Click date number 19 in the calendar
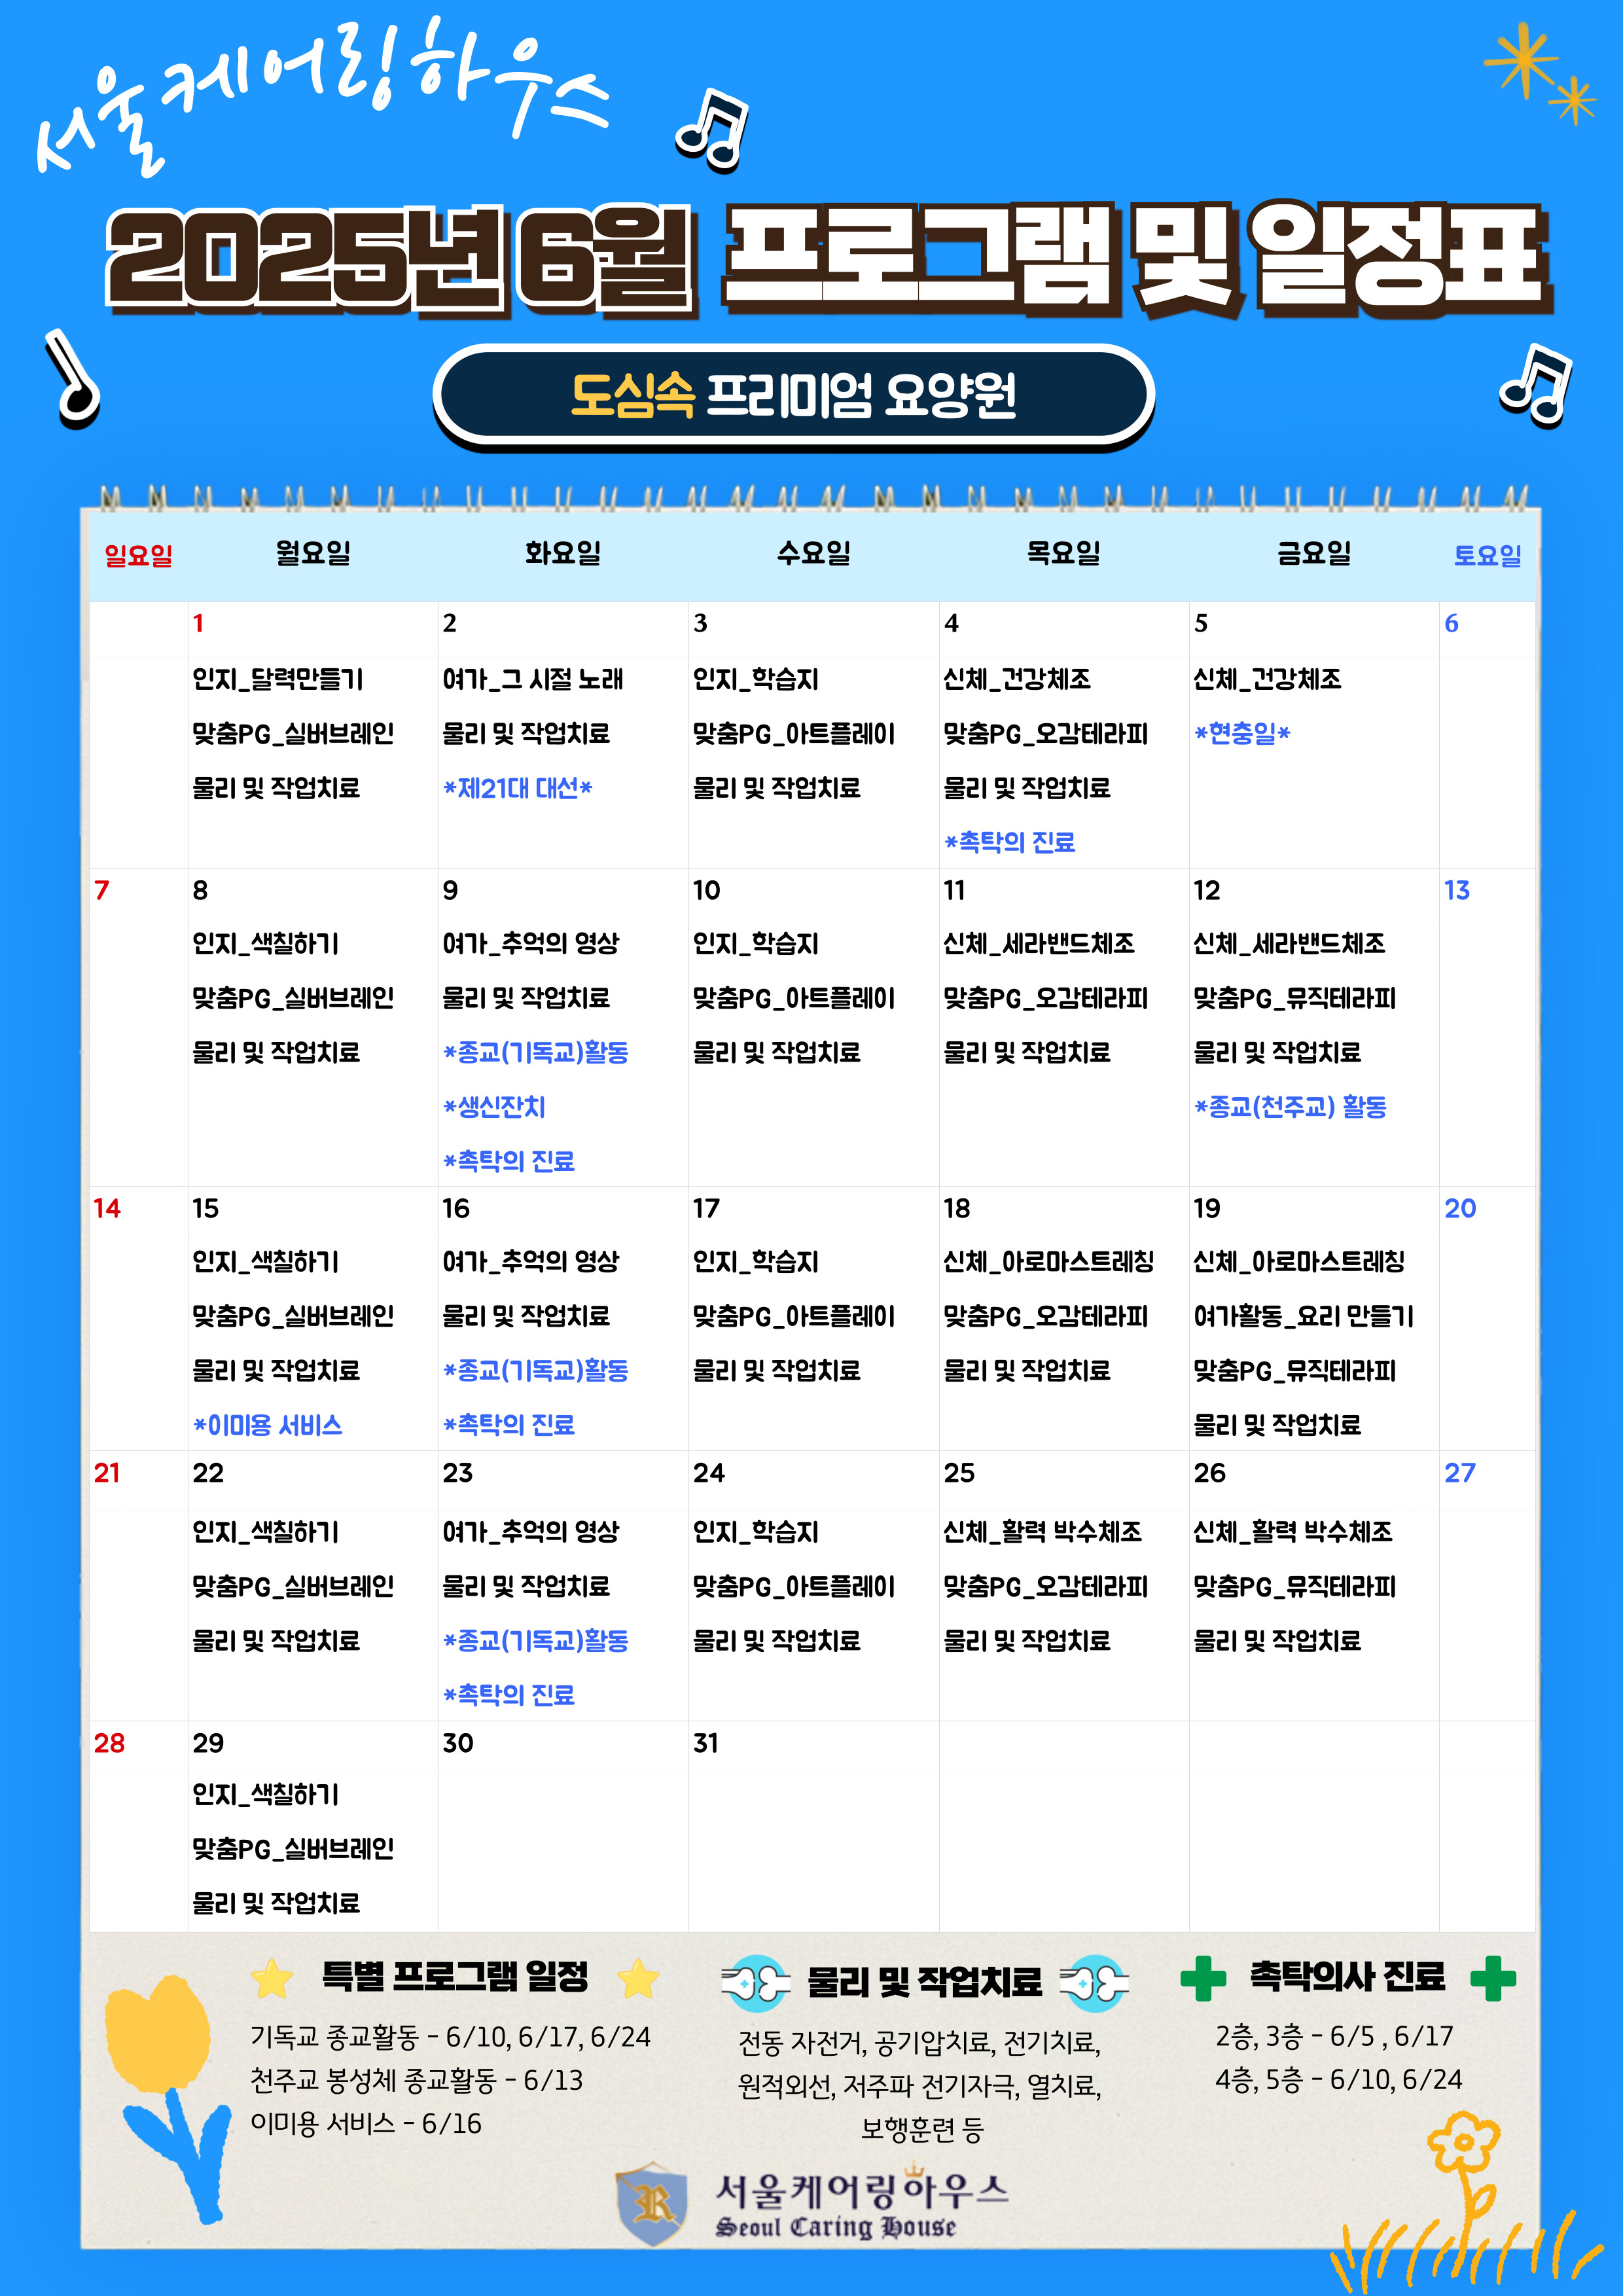 coord(1207,1208)
